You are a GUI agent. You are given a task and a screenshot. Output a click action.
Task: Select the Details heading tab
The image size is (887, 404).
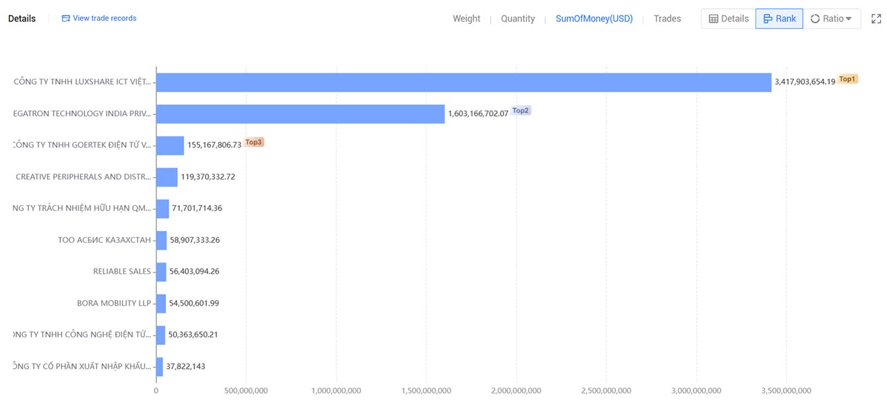pyautogui.click(x=22, y=19)
